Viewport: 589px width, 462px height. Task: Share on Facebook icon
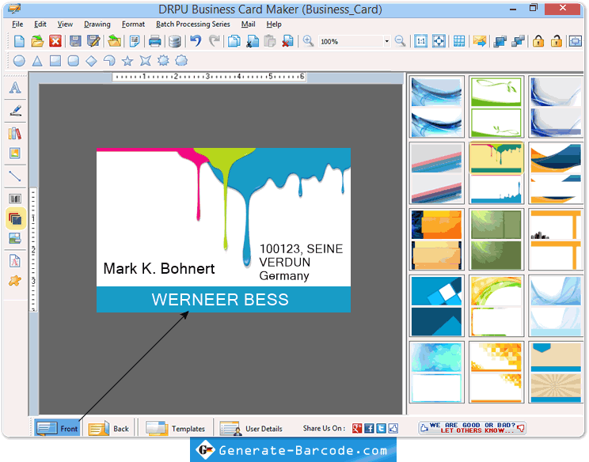369,428
